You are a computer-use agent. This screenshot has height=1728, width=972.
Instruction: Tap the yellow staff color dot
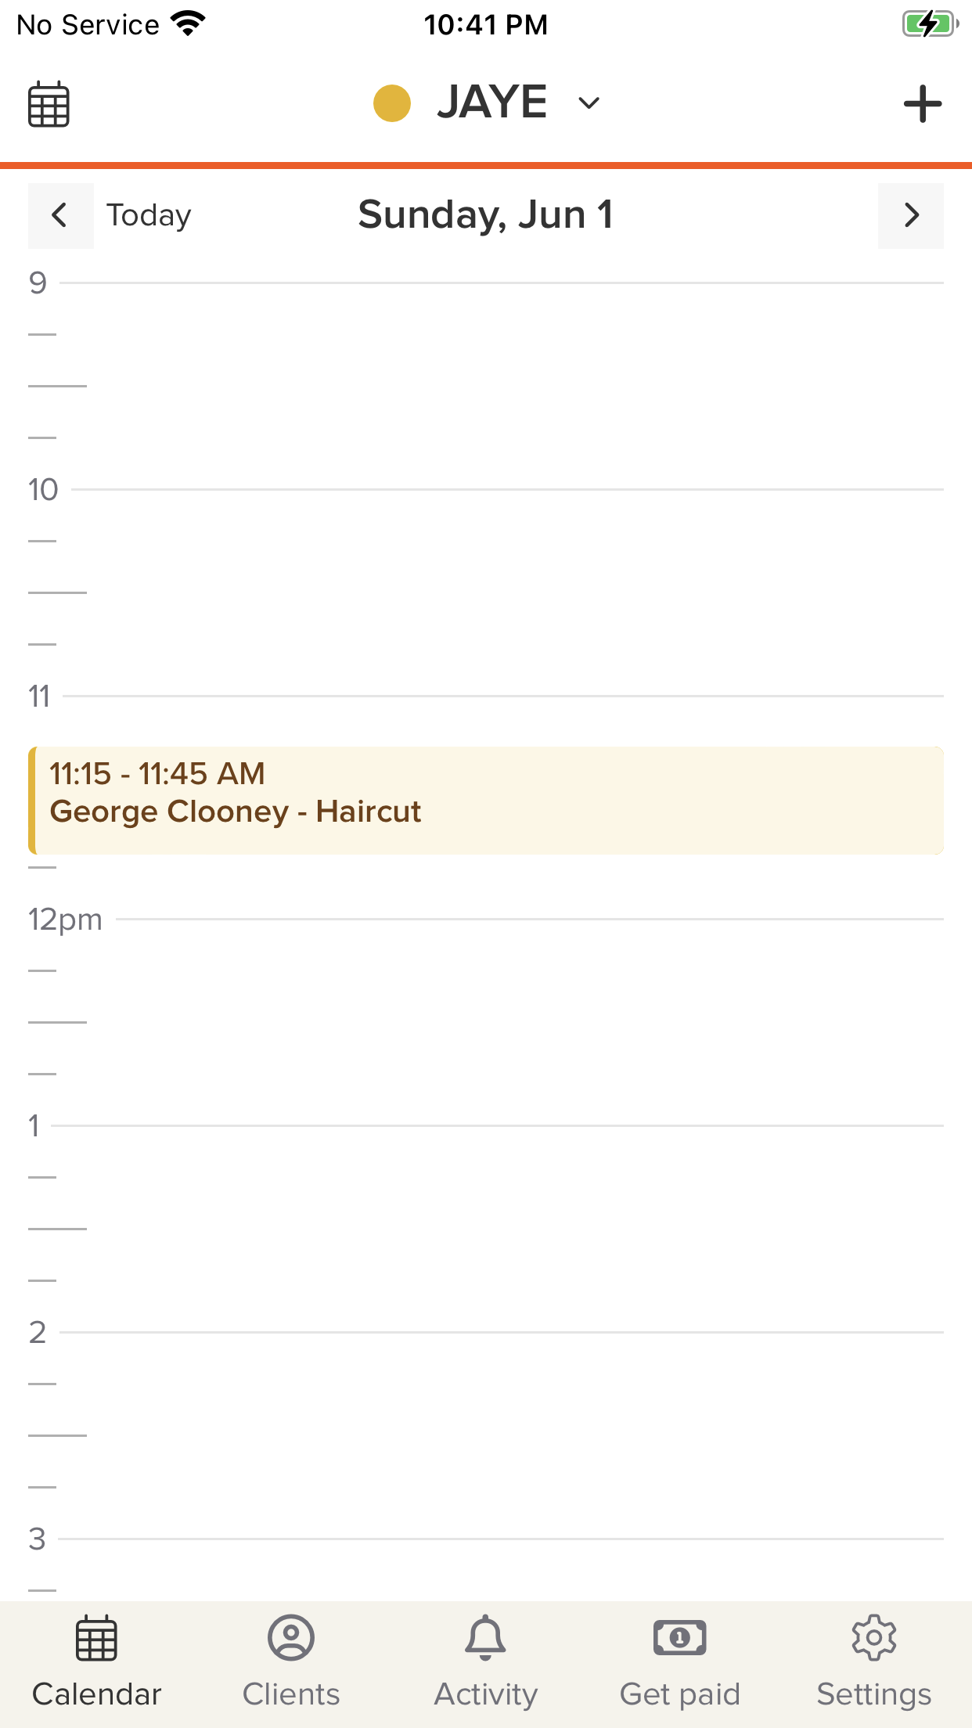pyautogui.click(x=392, y=103)
